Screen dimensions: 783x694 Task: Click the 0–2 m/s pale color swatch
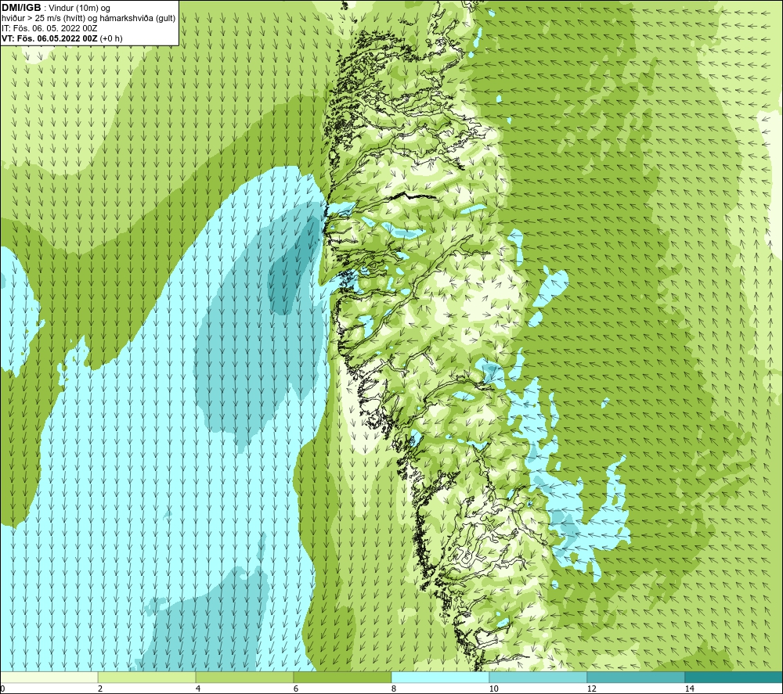[x=49, y=677]
